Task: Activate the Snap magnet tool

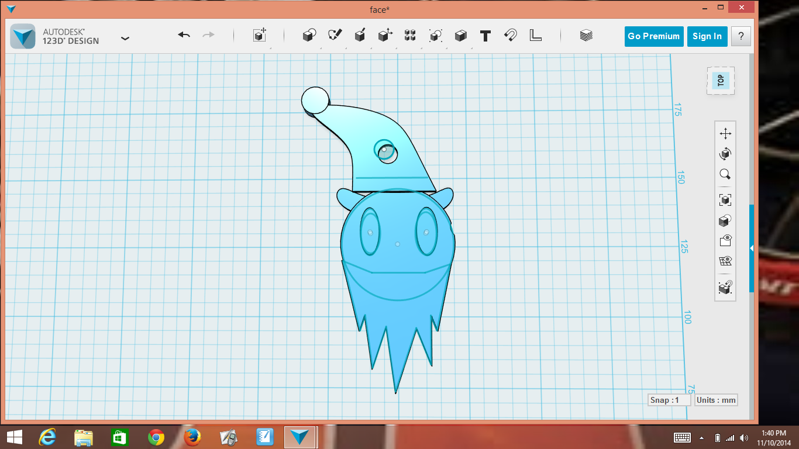Action: (510, 35)
